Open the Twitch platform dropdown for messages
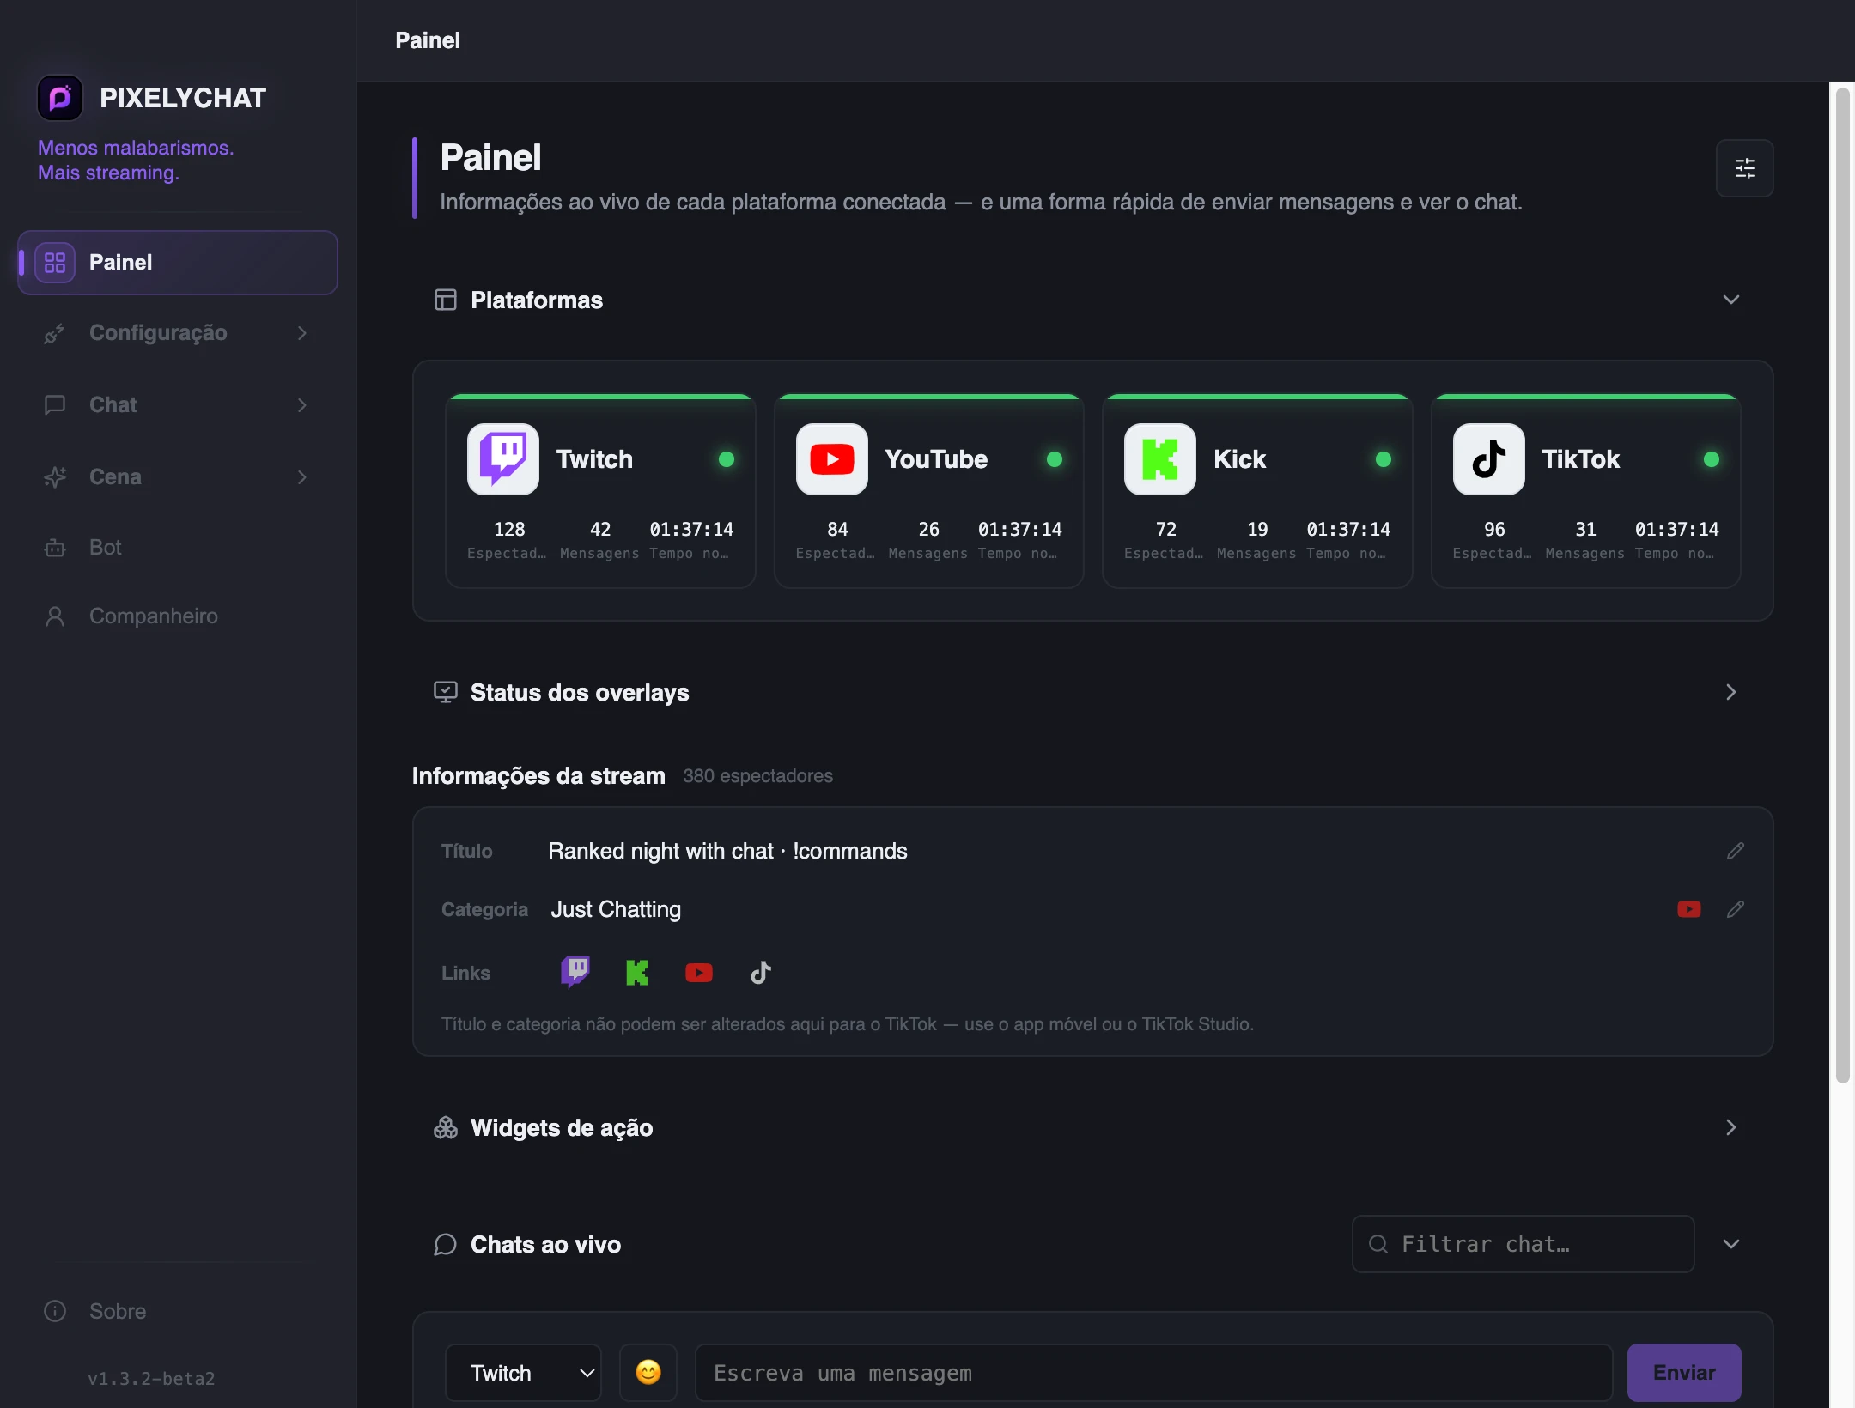 523,1372
